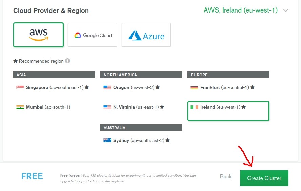
Task: Click the US flag beside N. Virginia
Action: tap(107, 107)
